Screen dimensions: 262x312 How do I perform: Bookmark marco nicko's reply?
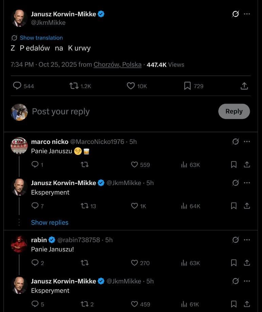[234, 165]
